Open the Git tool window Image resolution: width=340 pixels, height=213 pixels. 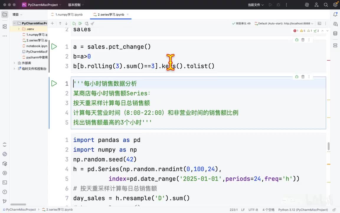(x=4, y=201)
